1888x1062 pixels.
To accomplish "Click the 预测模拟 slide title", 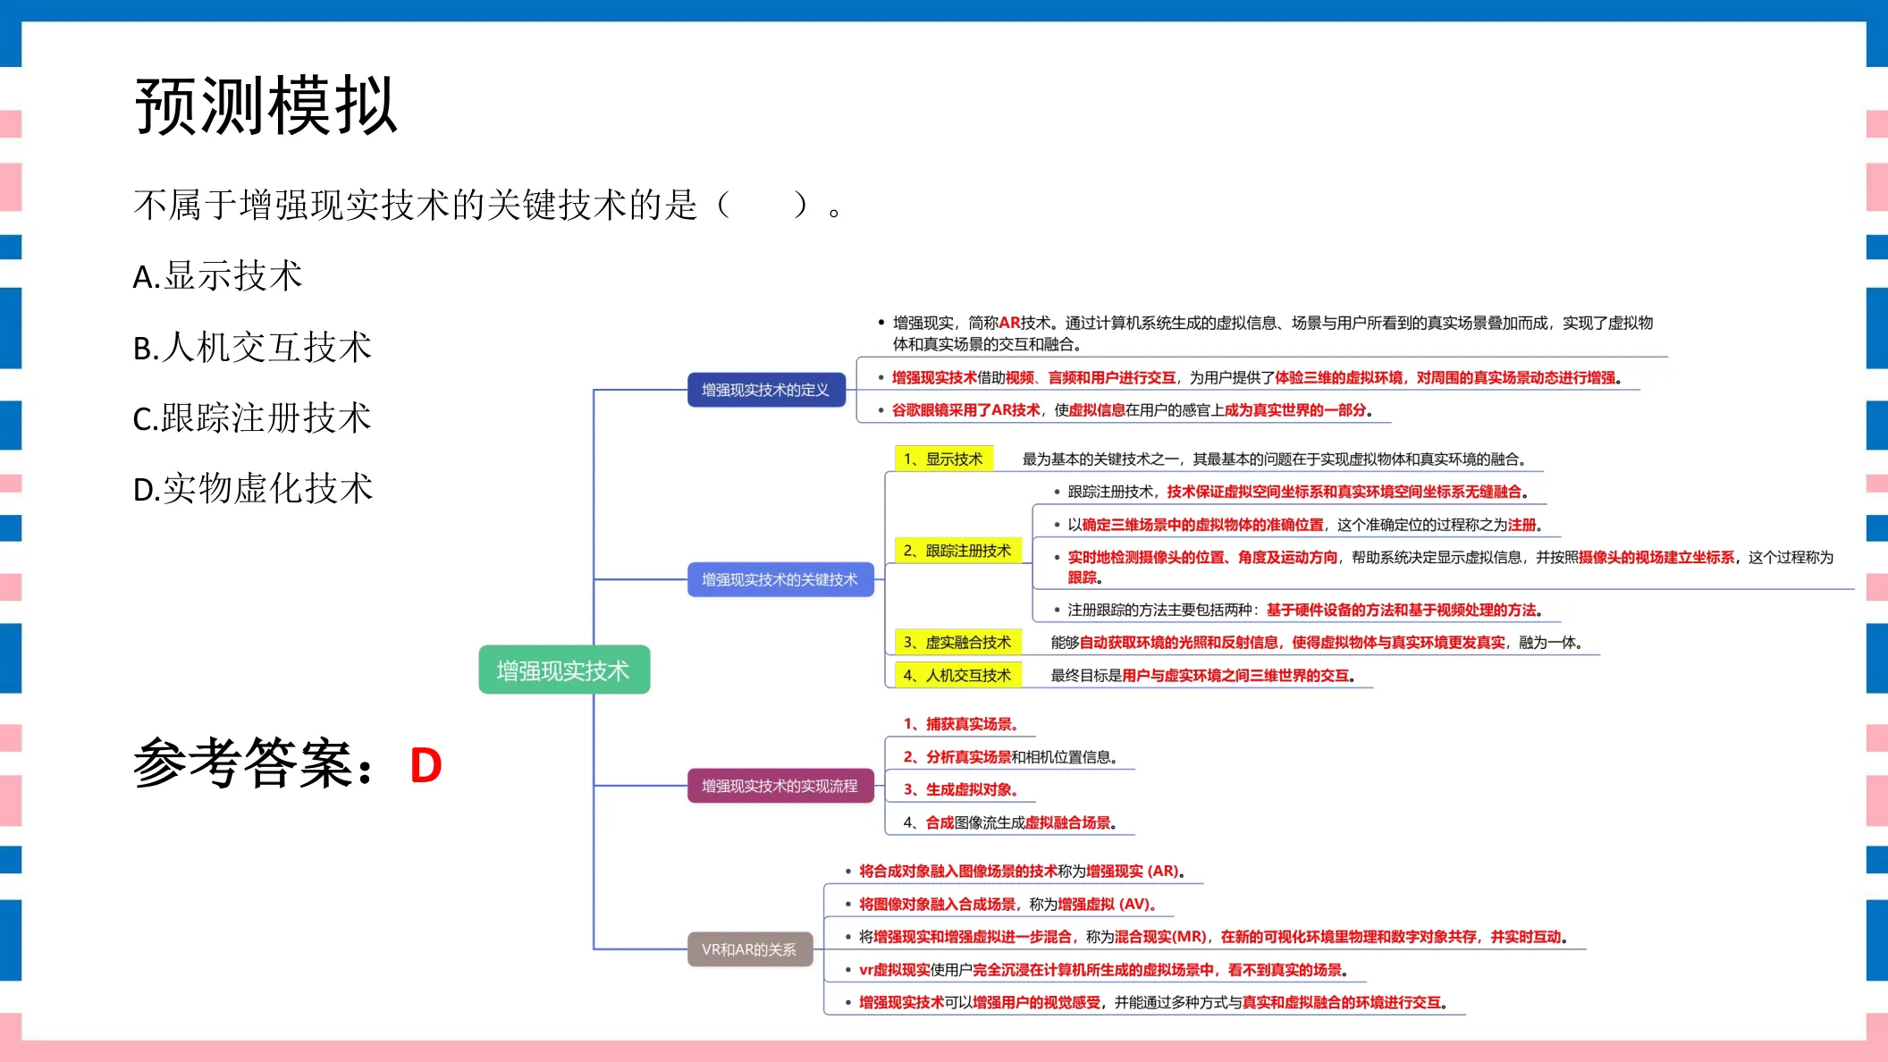I will tap(265, 105).
